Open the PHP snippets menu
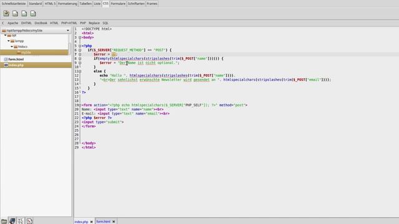The width and height of the screenshot is (399, 224). (x=83, y=23)
